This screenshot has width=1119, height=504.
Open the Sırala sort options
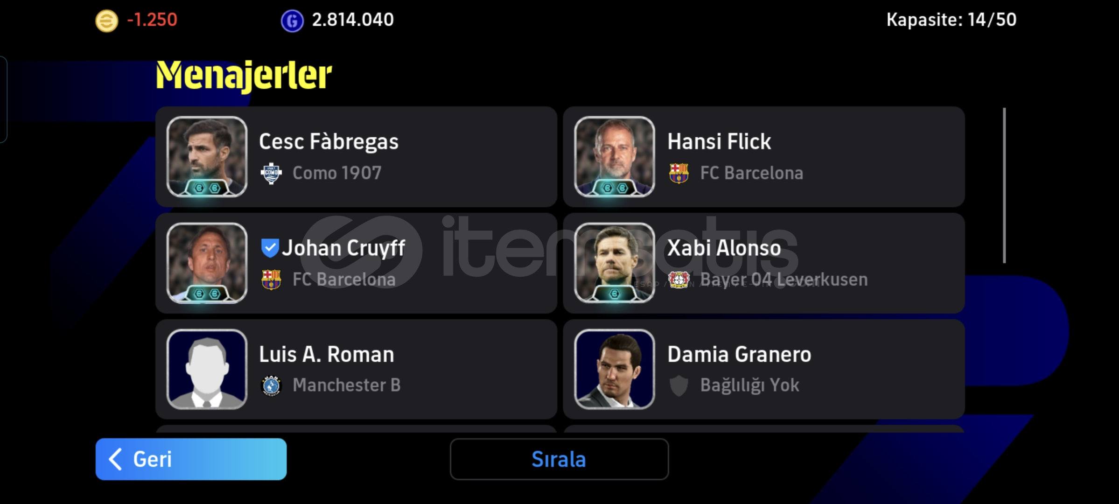point(559,459)
